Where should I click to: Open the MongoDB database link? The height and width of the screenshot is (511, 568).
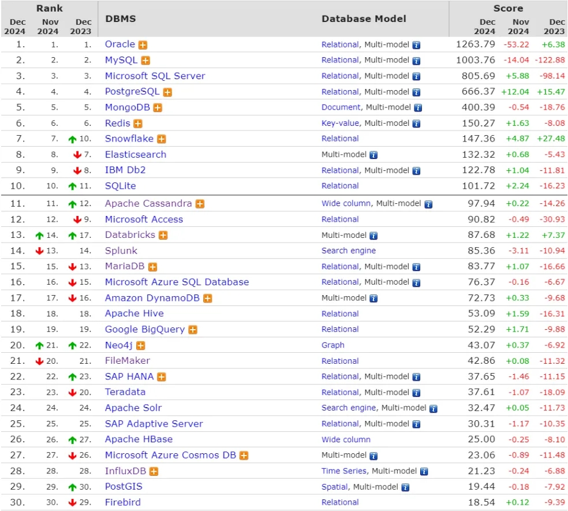click(x=128, y=107)
